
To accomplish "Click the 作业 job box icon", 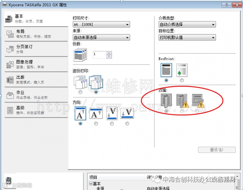I will tap(10, 95).
